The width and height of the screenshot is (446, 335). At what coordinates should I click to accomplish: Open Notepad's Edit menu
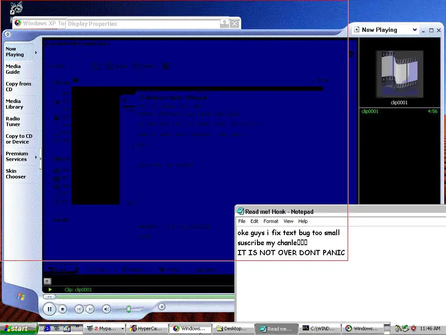point(254,221)
